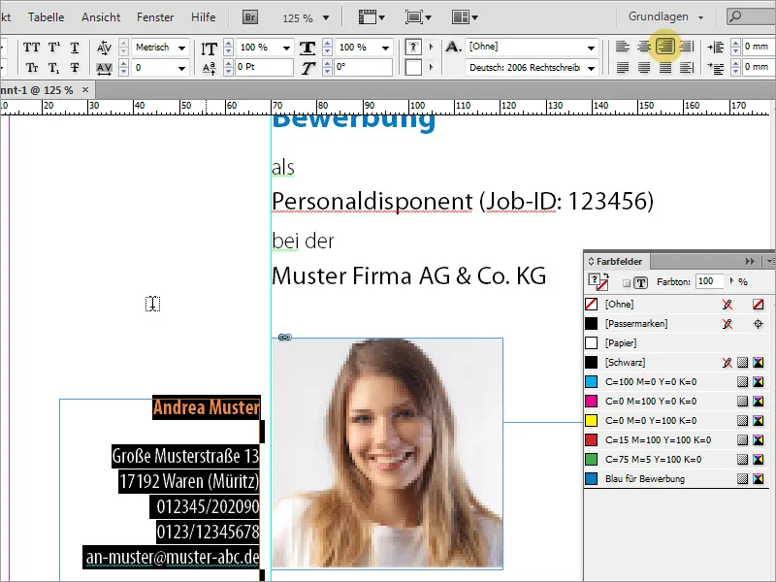
Task: Click the underline T icon
Action: (75, 48)
